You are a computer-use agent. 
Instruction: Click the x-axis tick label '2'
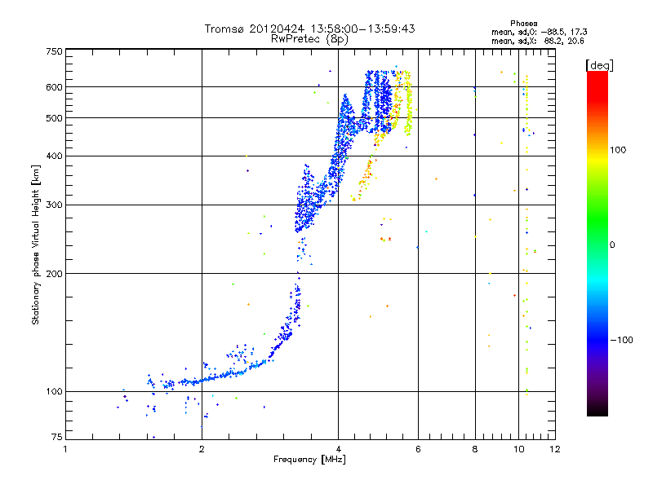tap(202, 449)
